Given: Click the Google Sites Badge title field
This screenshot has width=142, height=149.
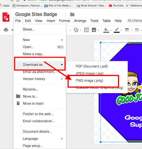Looking at the screenshot, I should tap(36, 15).
